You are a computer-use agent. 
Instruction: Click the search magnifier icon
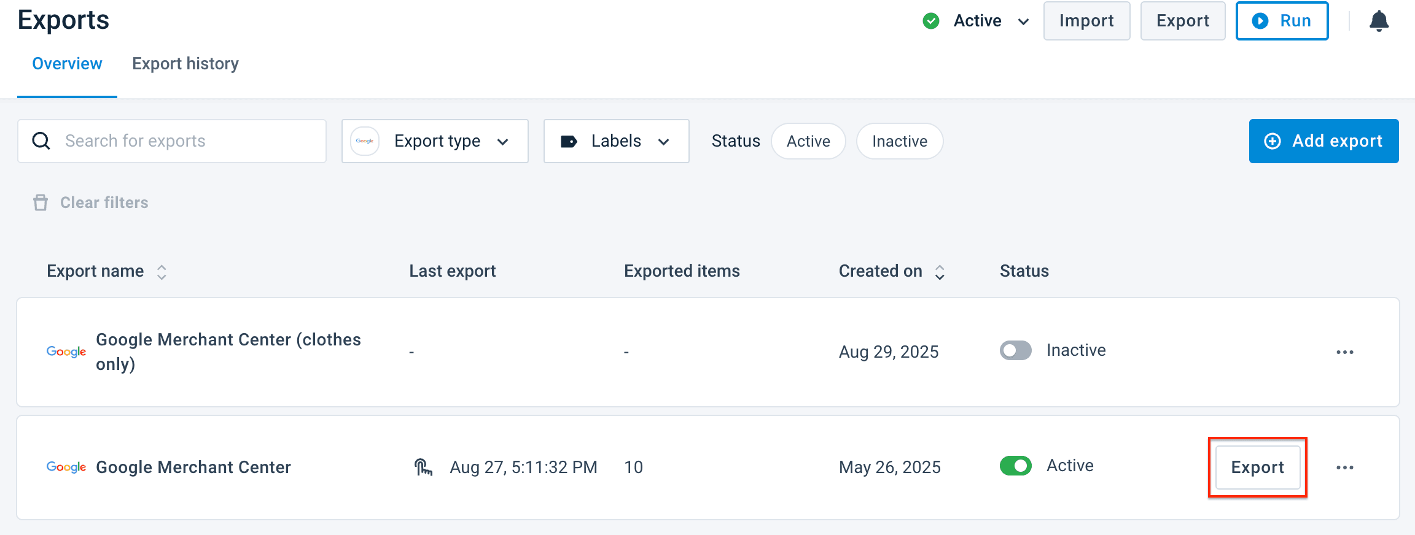[41, 141]
